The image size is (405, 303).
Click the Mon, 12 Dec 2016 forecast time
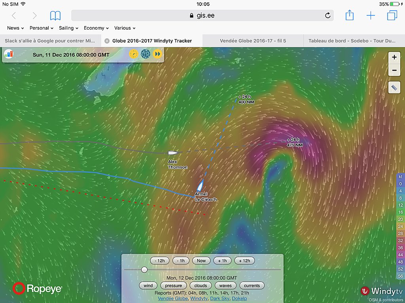pos(202,278)
